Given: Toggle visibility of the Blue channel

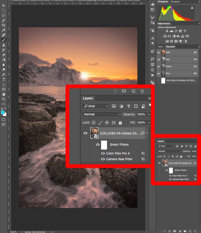Looking at the screenshot, I should tap(159, 73).
